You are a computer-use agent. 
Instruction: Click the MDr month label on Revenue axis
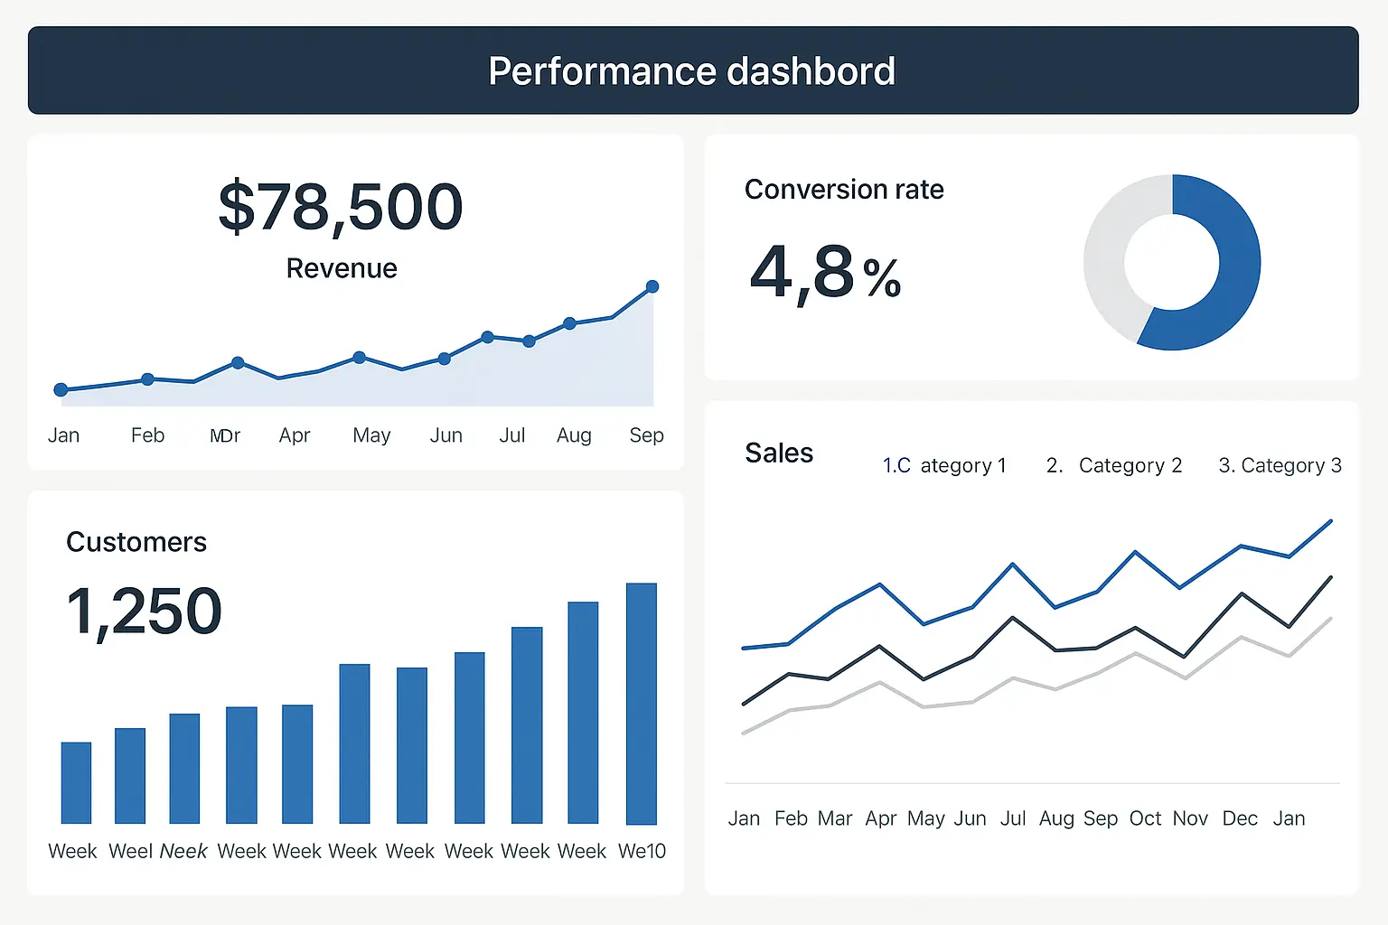pos(225,435)
